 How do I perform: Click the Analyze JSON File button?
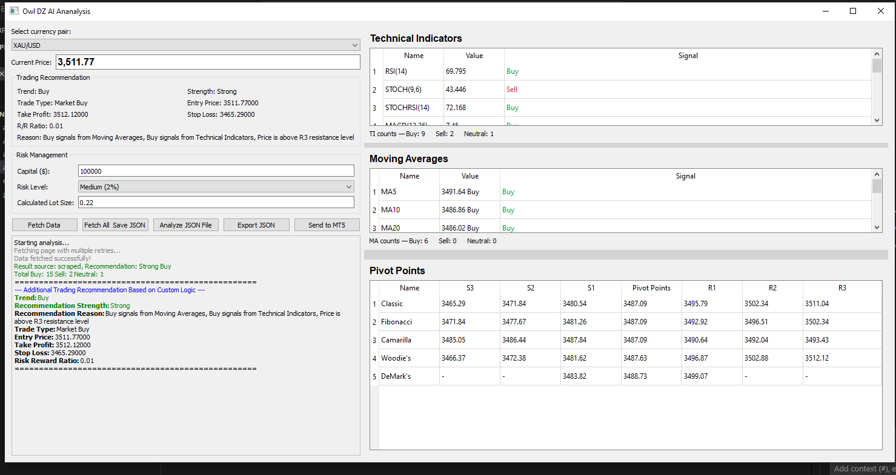click(185, 225)
